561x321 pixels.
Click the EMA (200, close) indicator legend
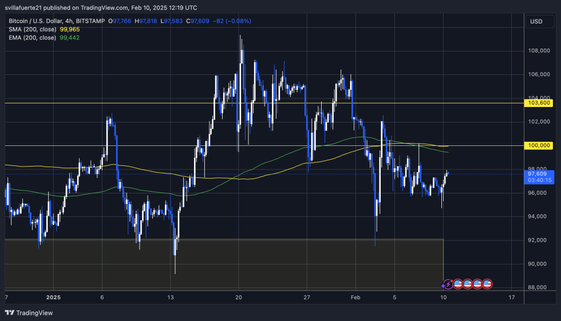[x=33, y=38]
